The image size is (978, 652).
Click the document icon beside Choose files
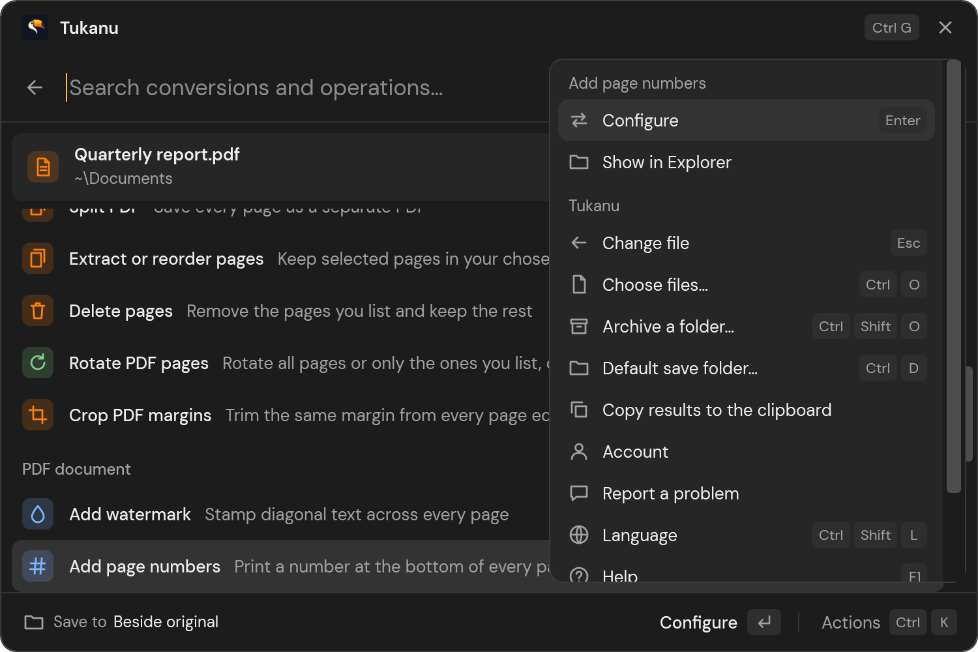[579, 284]
